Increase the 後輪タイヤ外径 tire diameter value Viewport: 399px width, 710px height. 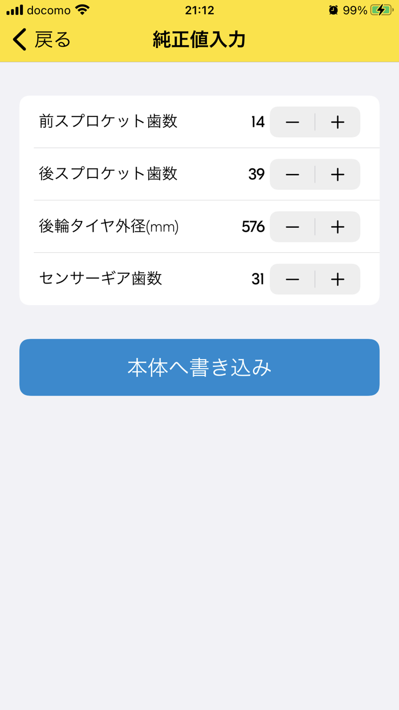click(x=337, y=227)
